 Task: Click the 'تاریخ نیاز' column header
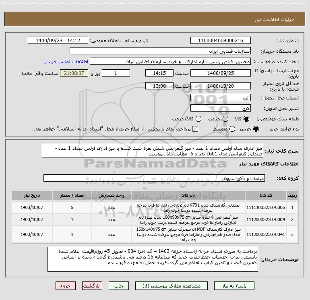pos(32,195)
